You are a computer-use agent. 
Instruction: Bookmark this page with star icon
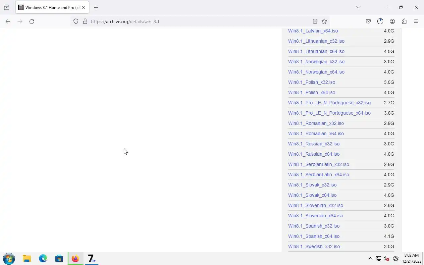(324, 22)
